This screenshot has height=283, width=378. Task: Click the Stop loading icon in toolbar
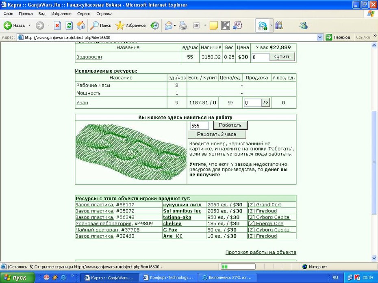coord(57,25)
